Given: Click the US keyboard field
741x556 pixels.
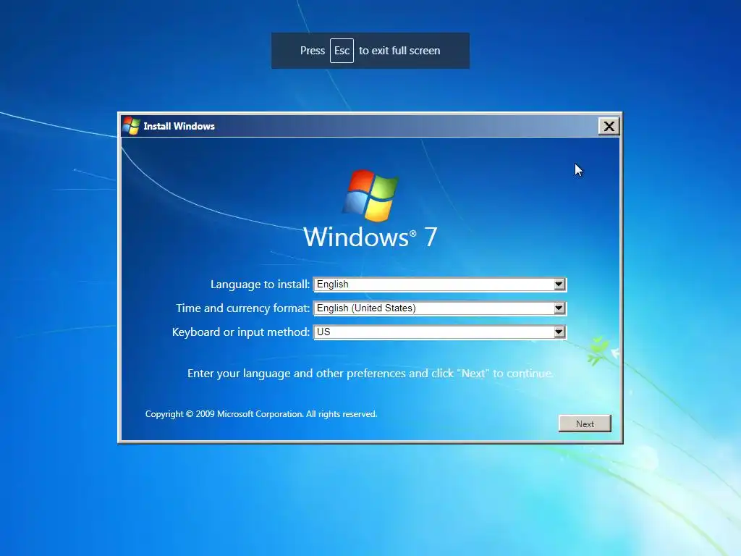Looking at the screenshot, I should tap(439, 332).
